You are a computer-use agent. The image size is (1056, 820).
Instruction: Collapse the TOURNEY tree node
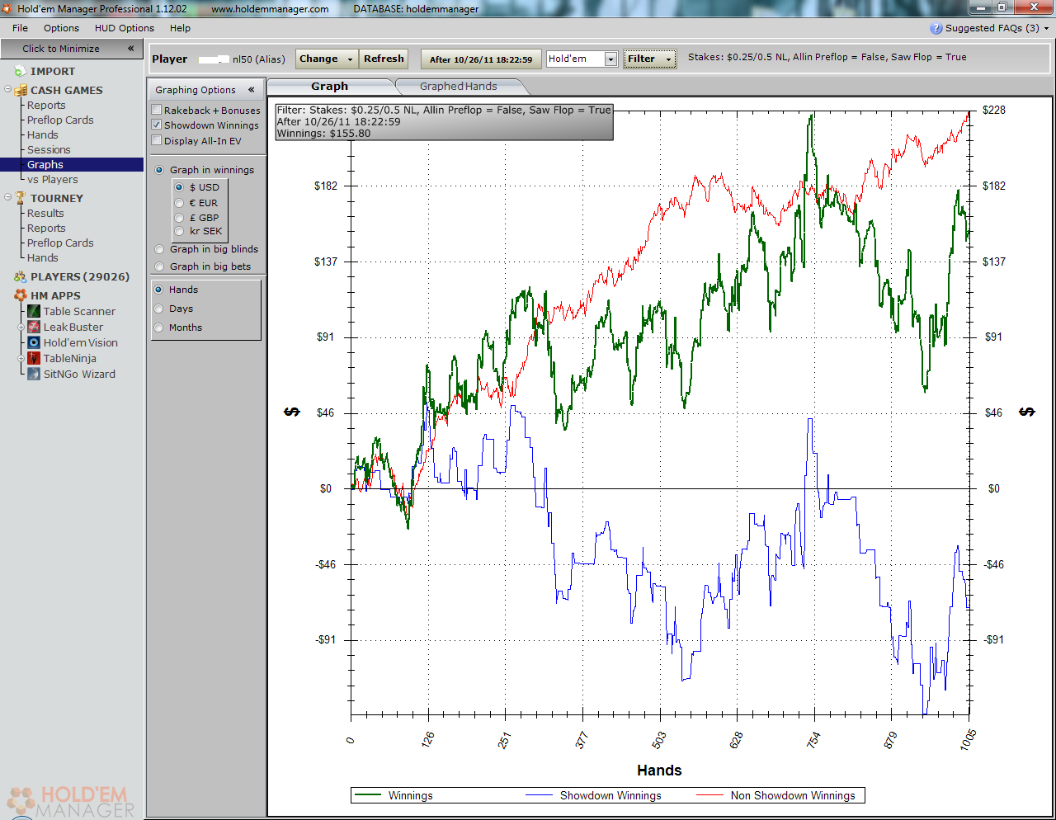[7, 197]
